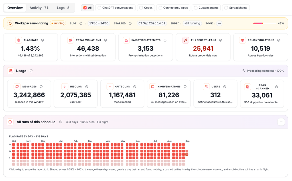
Task: Click the Users people icon
Action: [x=206, y=87]
